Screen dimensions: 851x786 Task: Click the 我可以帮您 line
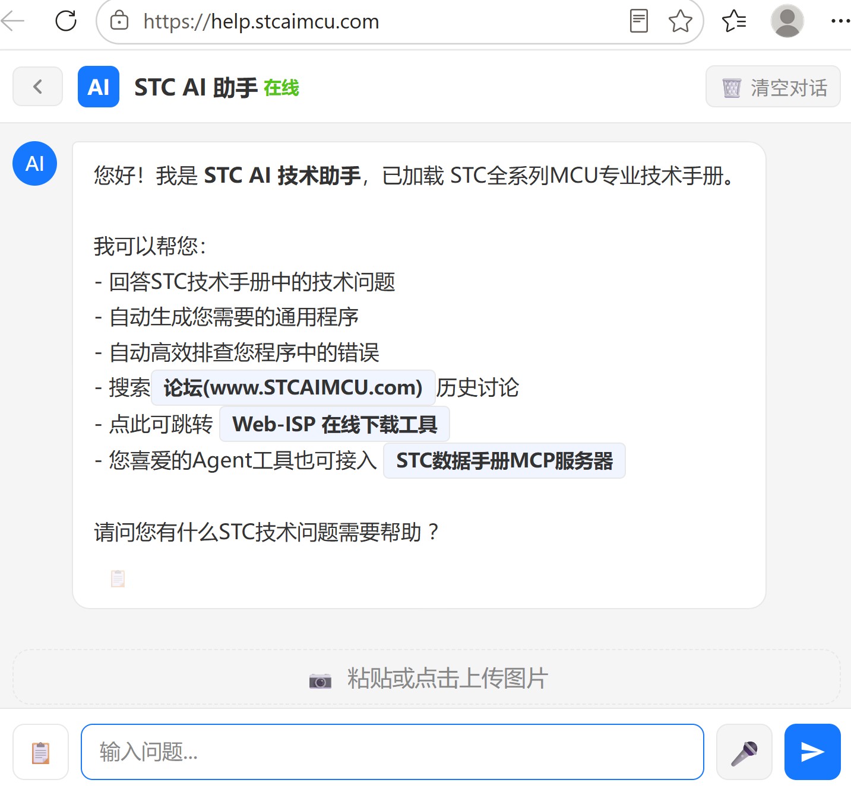pyautogui.click(x=150, y=246)
